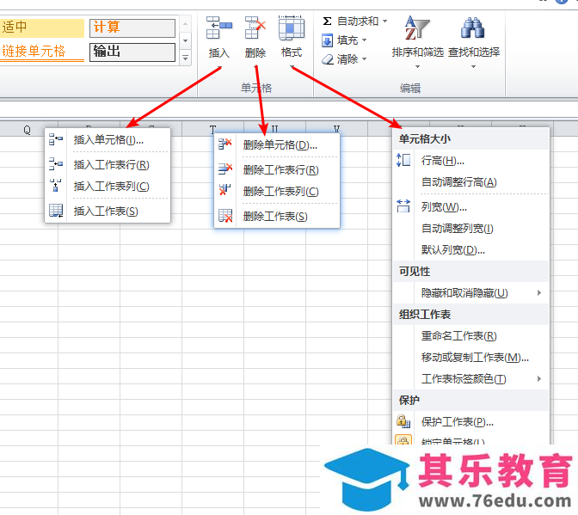
Task: Apply the 链接单元格 (Linked Cell) style
Action: point(42,52)
